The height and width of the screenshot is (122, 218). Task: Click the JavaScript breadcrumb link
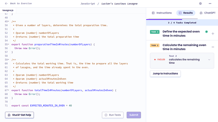[x=88, y=3]
